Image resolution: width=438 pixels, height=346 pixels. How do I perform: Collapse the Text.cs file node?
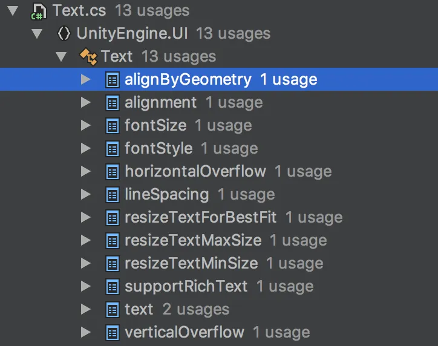coord(13,11)
